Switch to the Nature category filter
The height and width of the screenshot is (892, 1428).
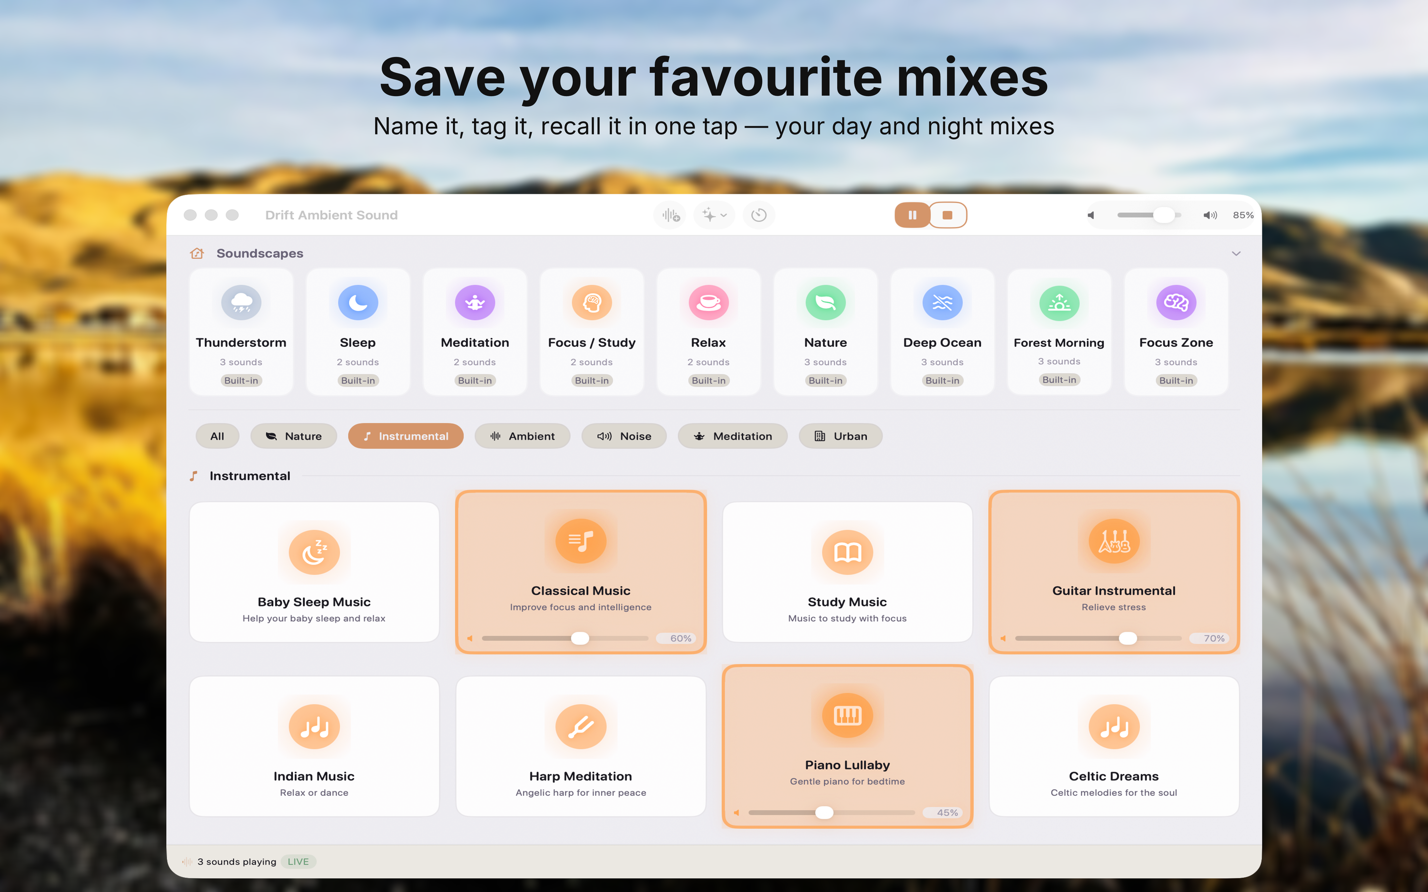293,436
